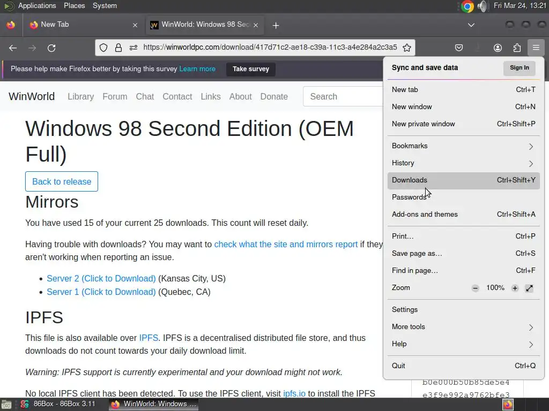The width and height of the screenshot is (549, 411).
Task: Open the Firefox account avatar icon
Action: (498, 48)
